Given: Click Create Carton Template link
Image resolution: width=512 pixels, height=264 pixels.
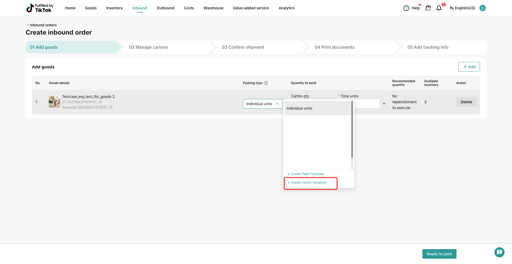Looking at the screenshot, I should pos(308,183).
